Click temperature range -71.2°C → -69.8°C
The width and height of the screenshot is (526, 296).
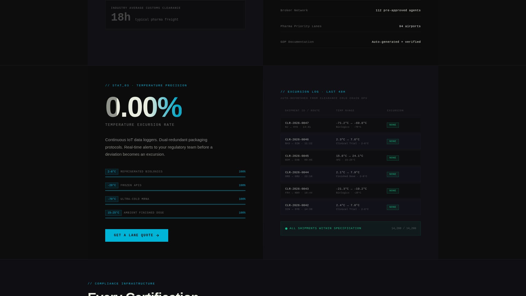coord(351,123)
